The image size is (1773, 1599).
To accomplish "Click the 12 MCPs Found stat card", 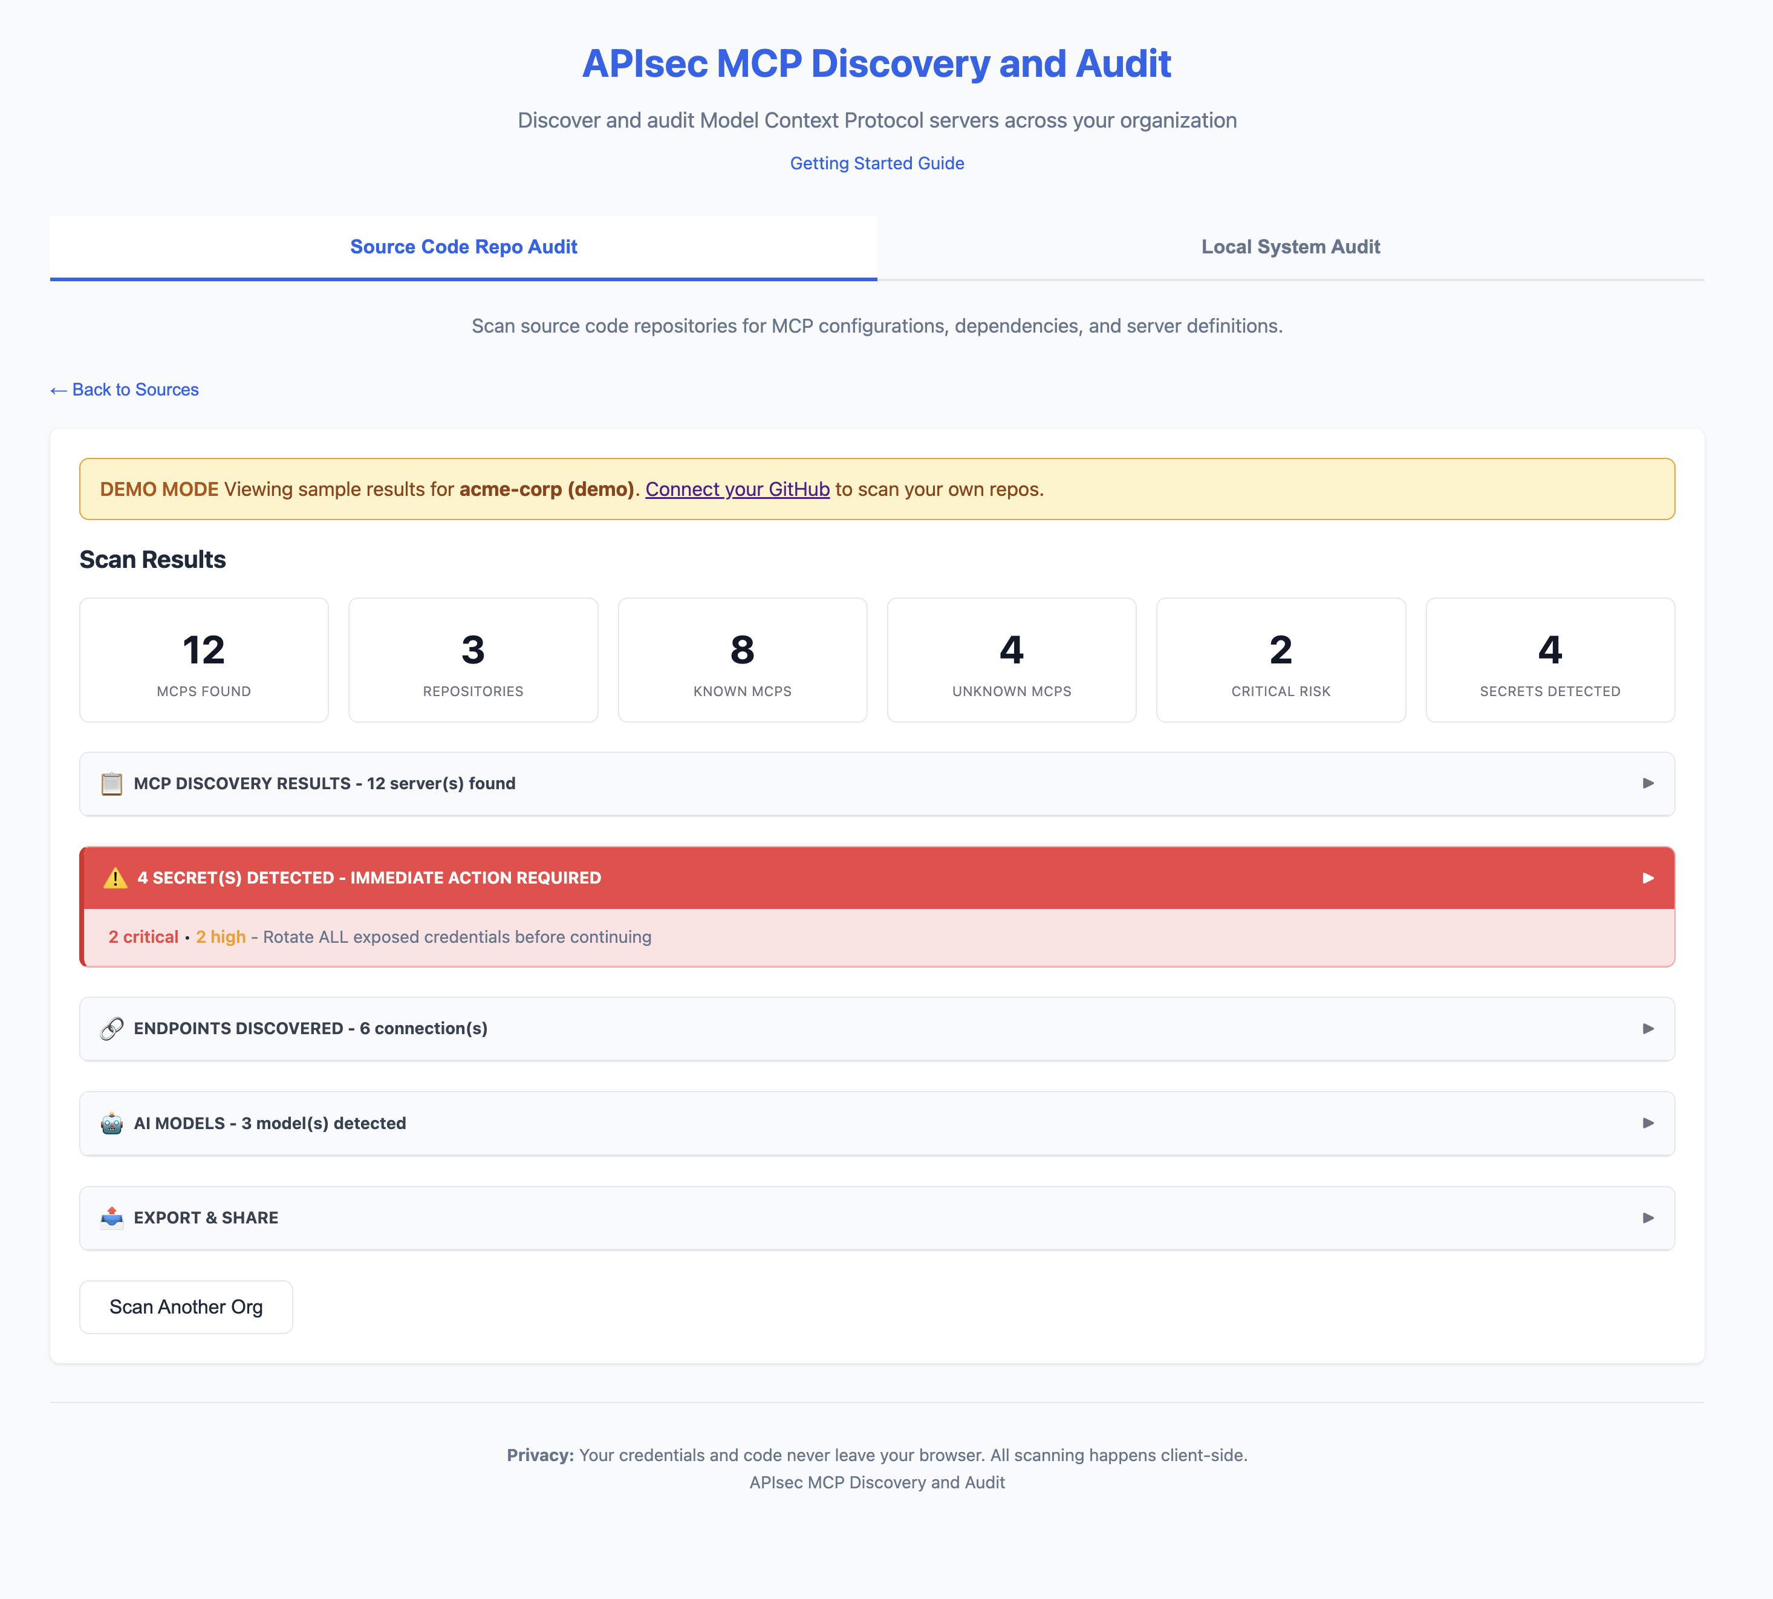I will click(x=203, y=660).
